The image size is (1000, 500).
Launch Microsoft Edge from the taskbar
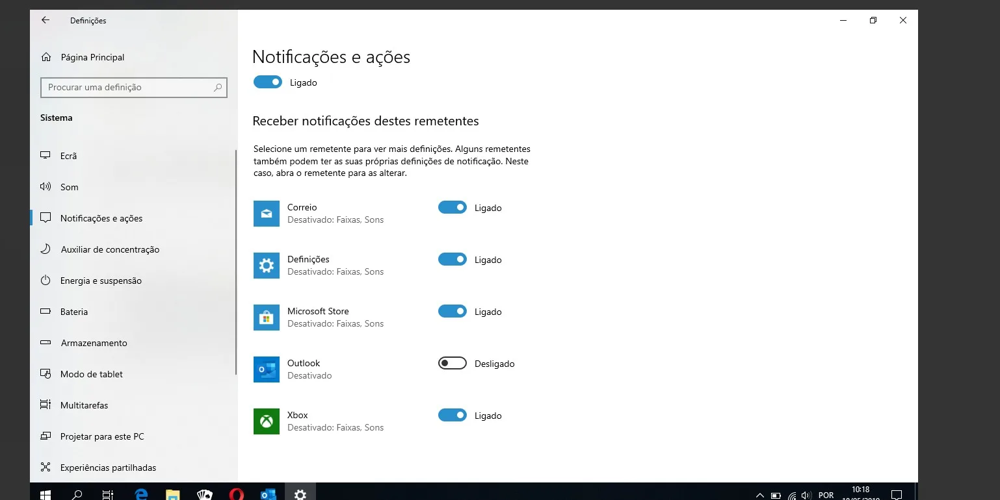(141, 495)
